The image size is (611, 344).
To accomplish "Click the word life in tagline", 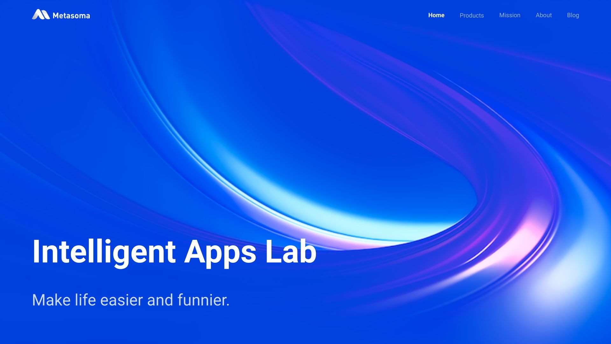I will click(x=85, y=300).
